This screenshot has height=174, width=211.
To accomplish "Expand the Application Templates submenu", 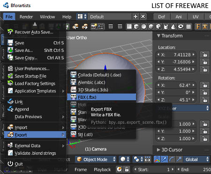I will pos(36,91).
